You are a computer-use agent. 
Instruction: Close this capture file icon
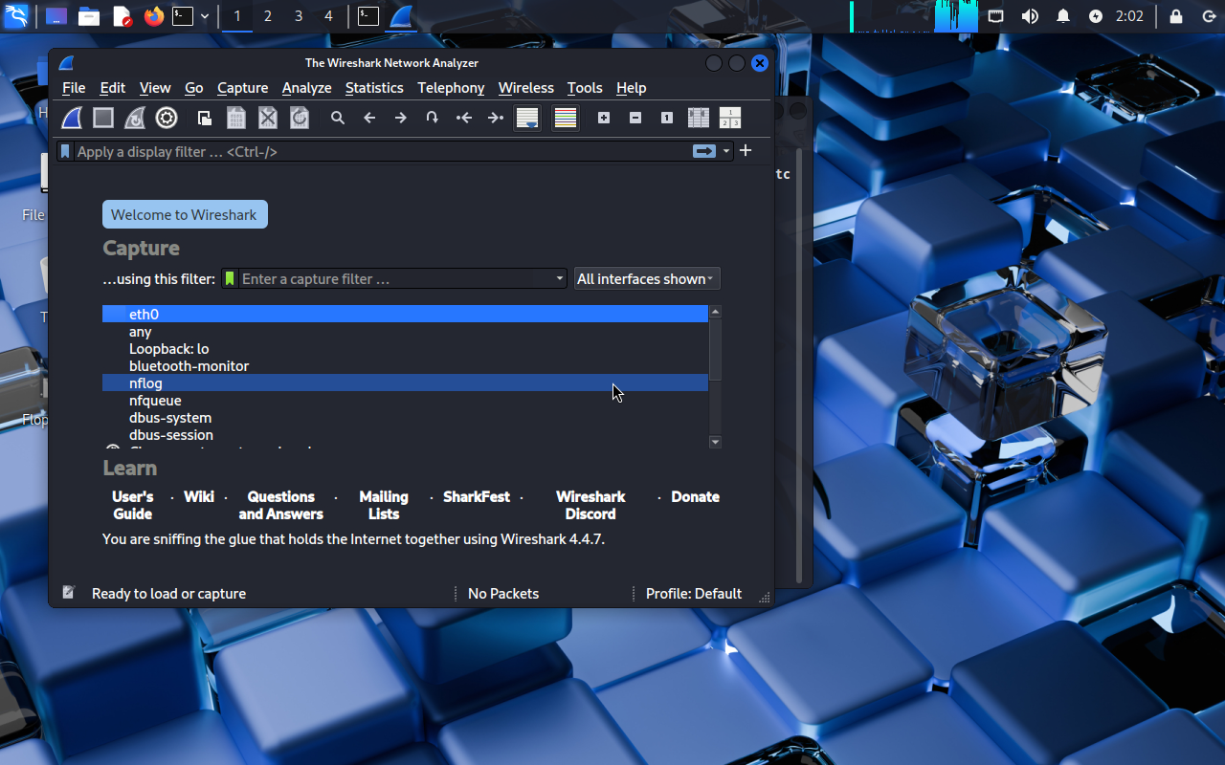(268, 118)
